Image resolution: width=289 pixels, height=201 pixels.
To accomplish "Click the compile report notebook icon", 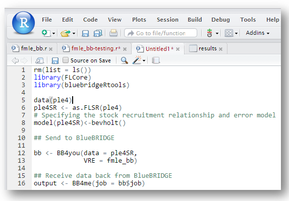I will click(156, 60).
